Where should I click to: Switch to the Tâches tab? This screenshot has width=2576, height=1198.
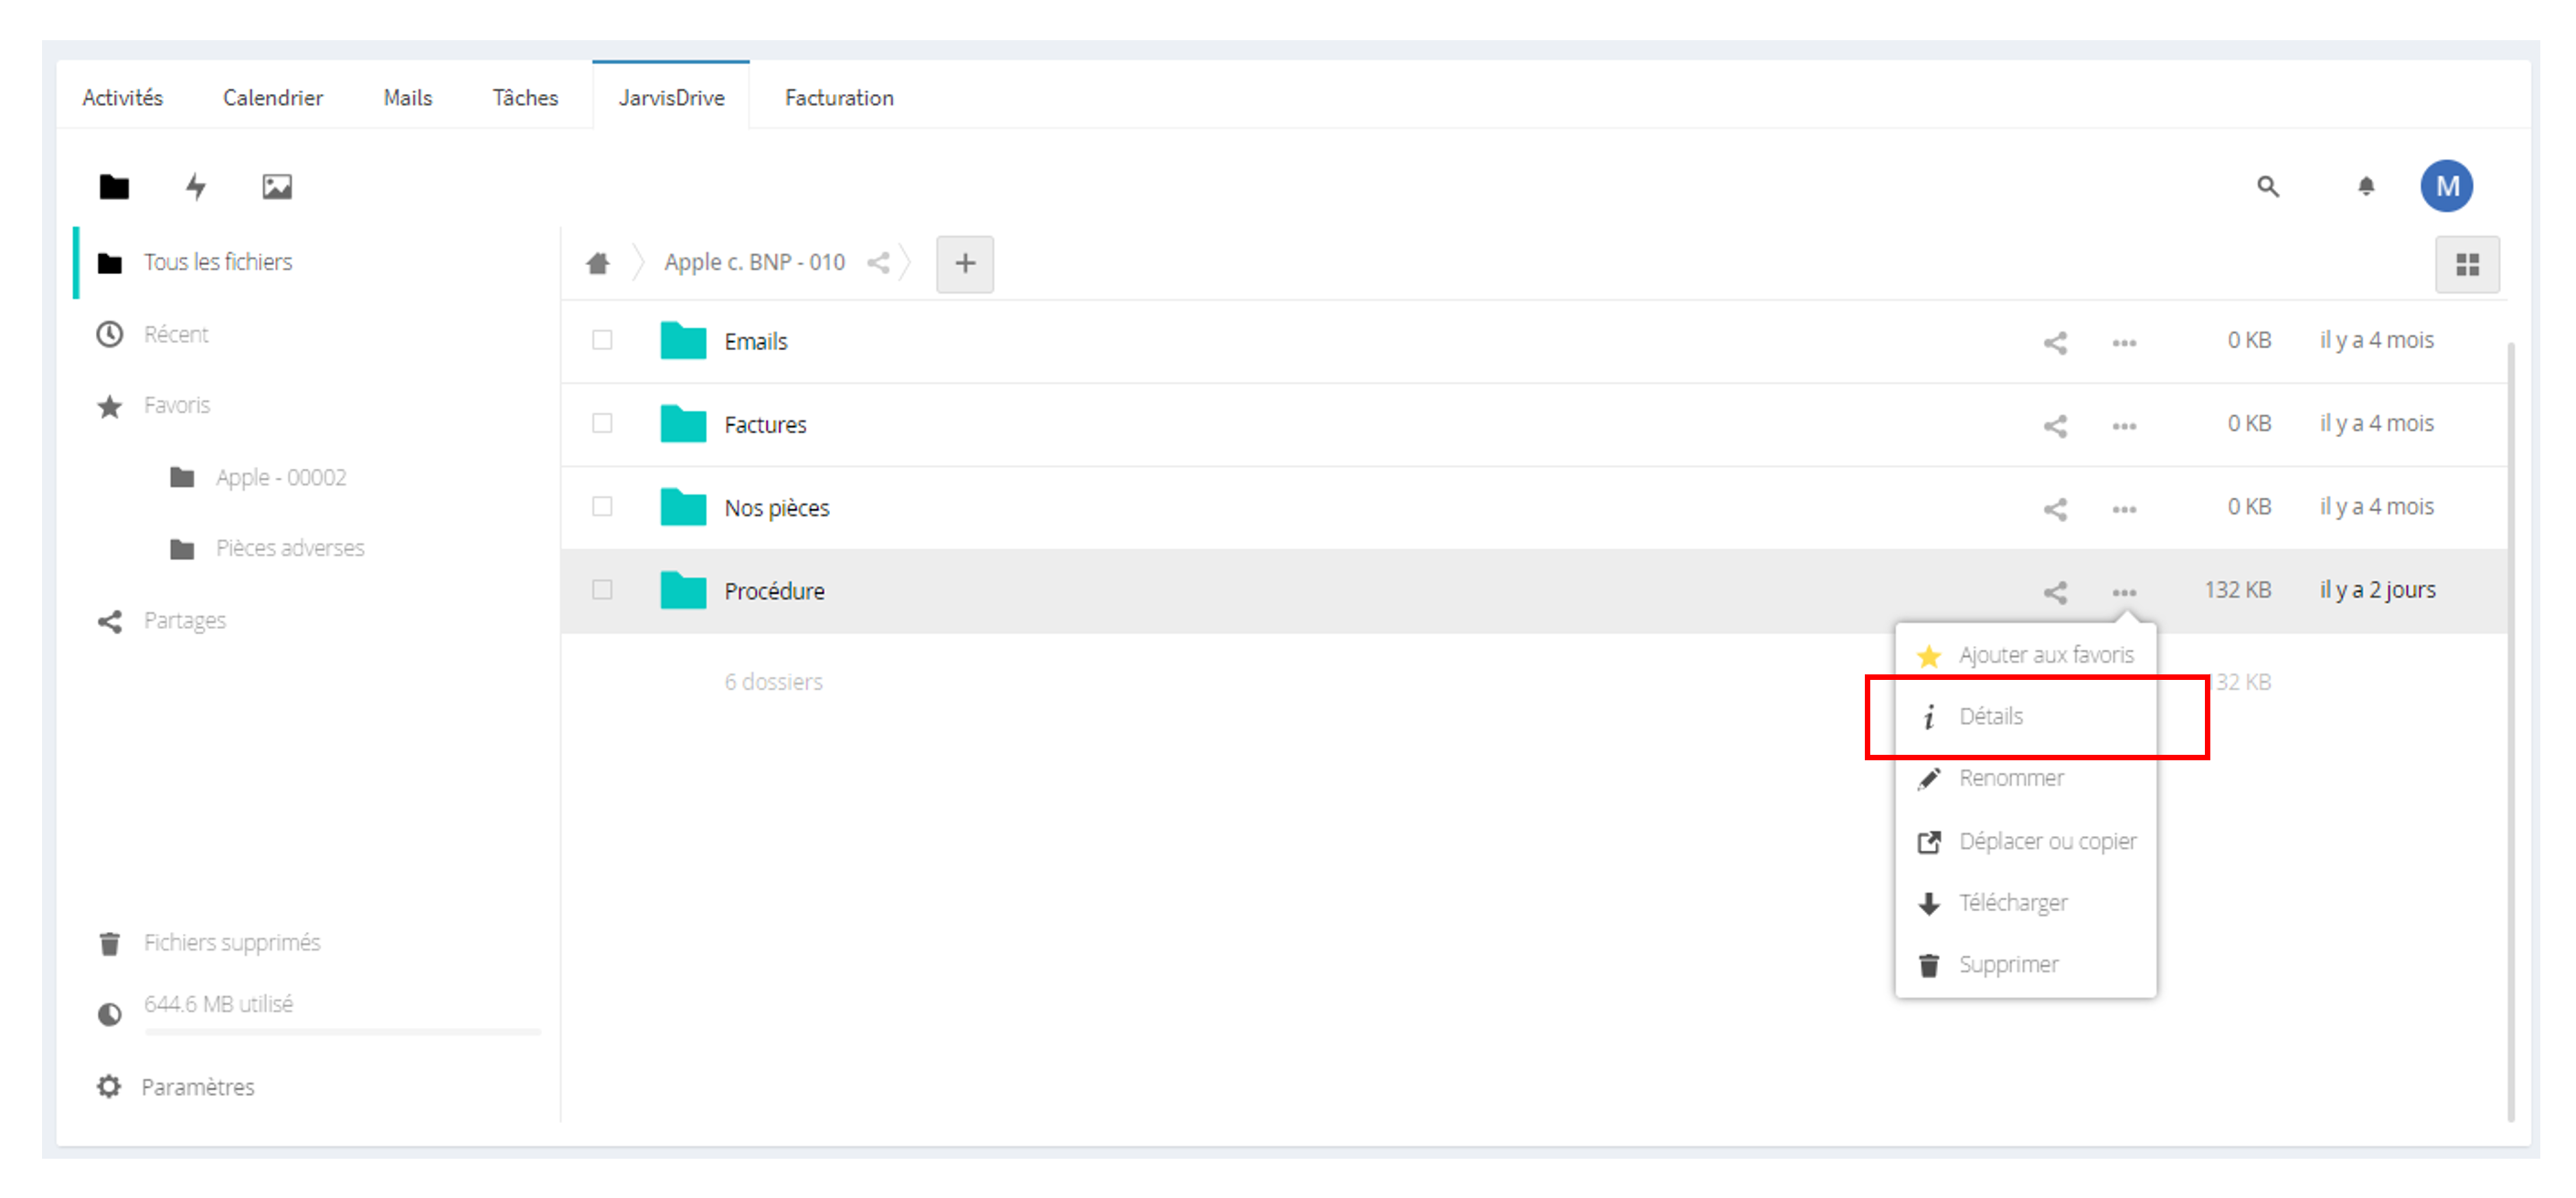click(x=525, y=97)
